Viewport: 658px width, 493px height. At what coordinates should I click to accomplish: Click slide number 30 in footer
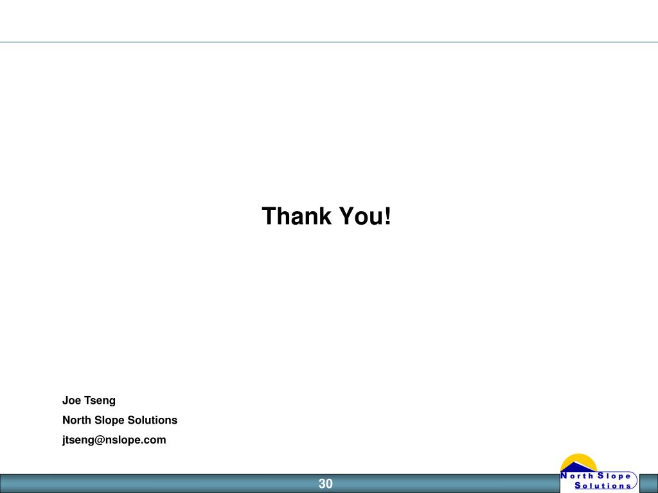tap(326, 484)
